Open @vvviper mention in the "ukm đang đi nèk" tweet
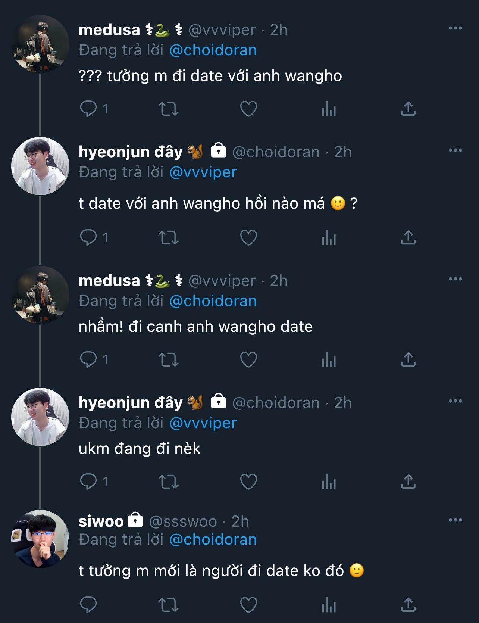The image size is (479, 623). click(203, 423)
